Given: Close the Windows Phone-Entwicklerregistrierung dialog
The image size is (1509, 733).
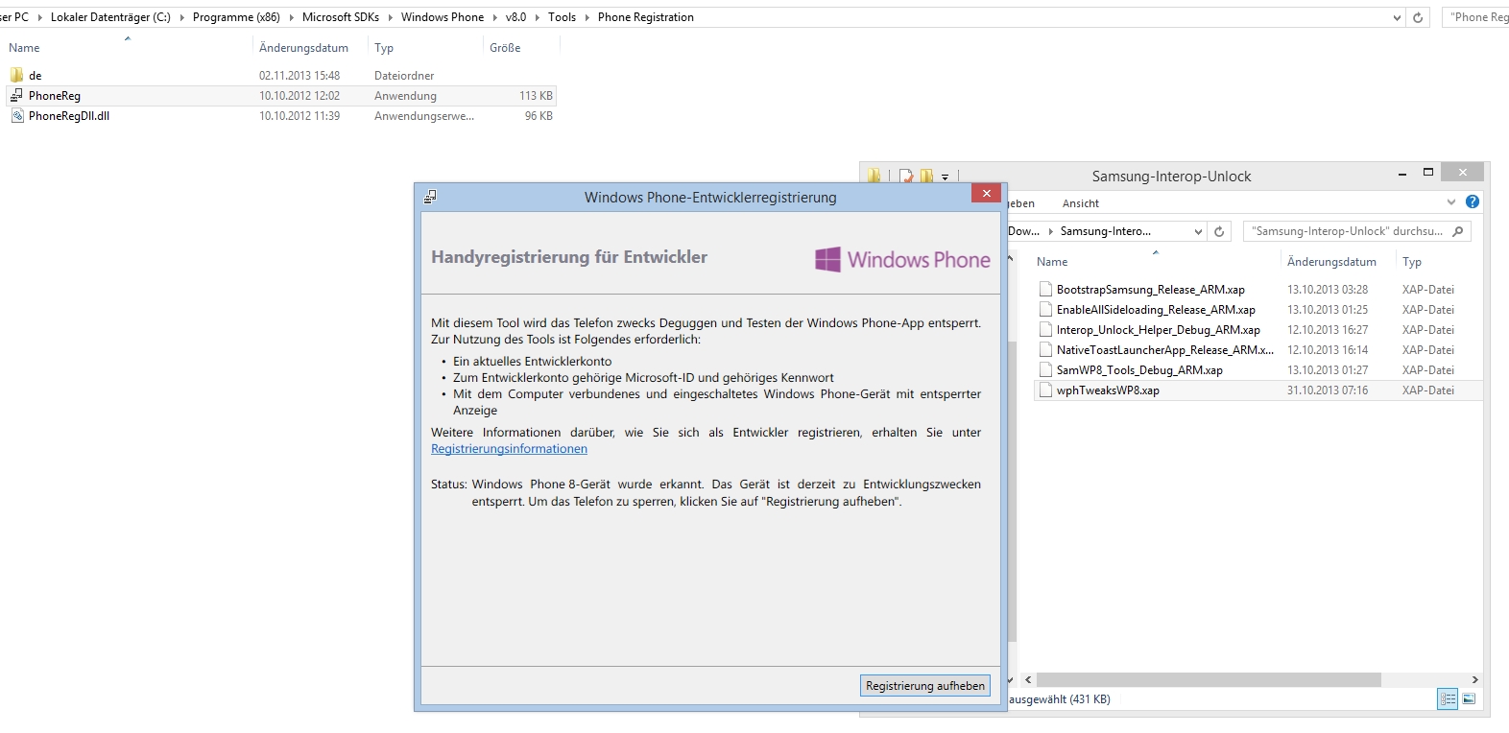Looking at the screenshot, I should point(986,193).
